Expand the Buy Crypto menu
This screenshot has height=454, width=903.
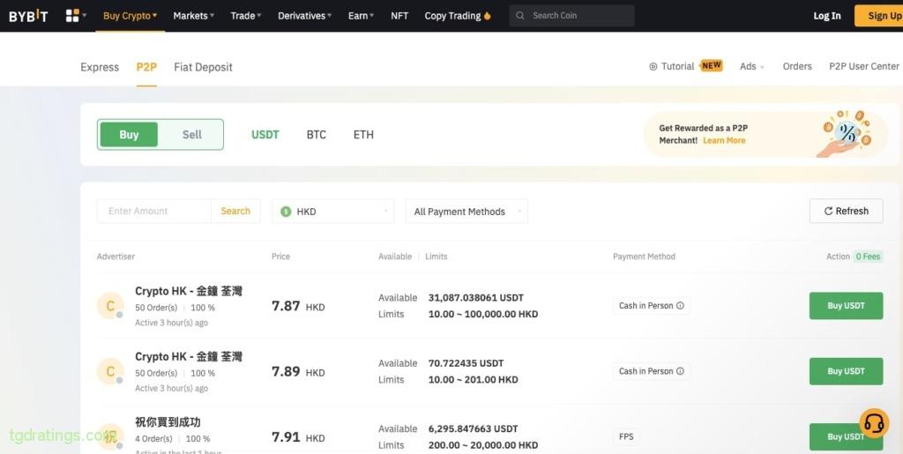[x=130, y=16]
